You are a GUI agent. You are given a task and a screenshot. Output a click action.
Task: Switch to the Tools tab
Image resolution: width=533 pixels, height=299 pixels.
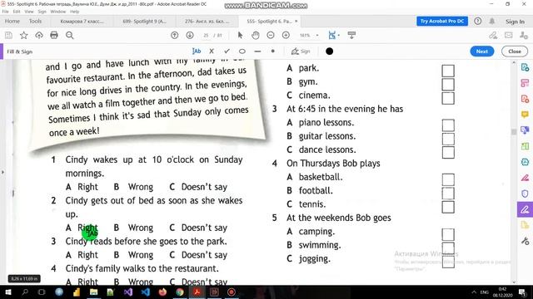pos(35,21)
